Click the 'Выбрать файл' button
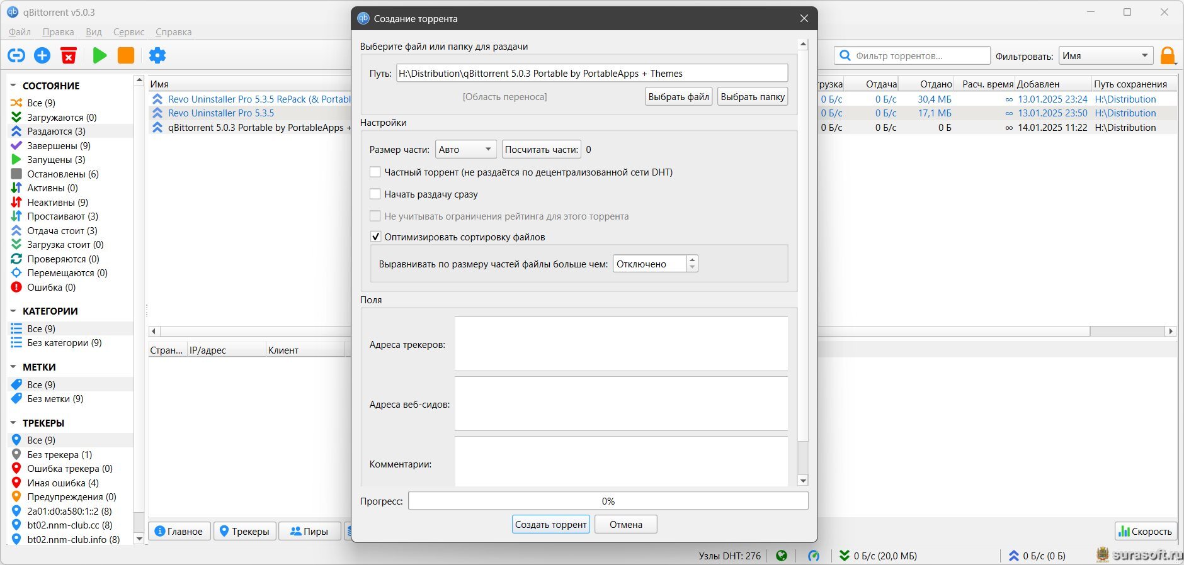 point(679,96)
